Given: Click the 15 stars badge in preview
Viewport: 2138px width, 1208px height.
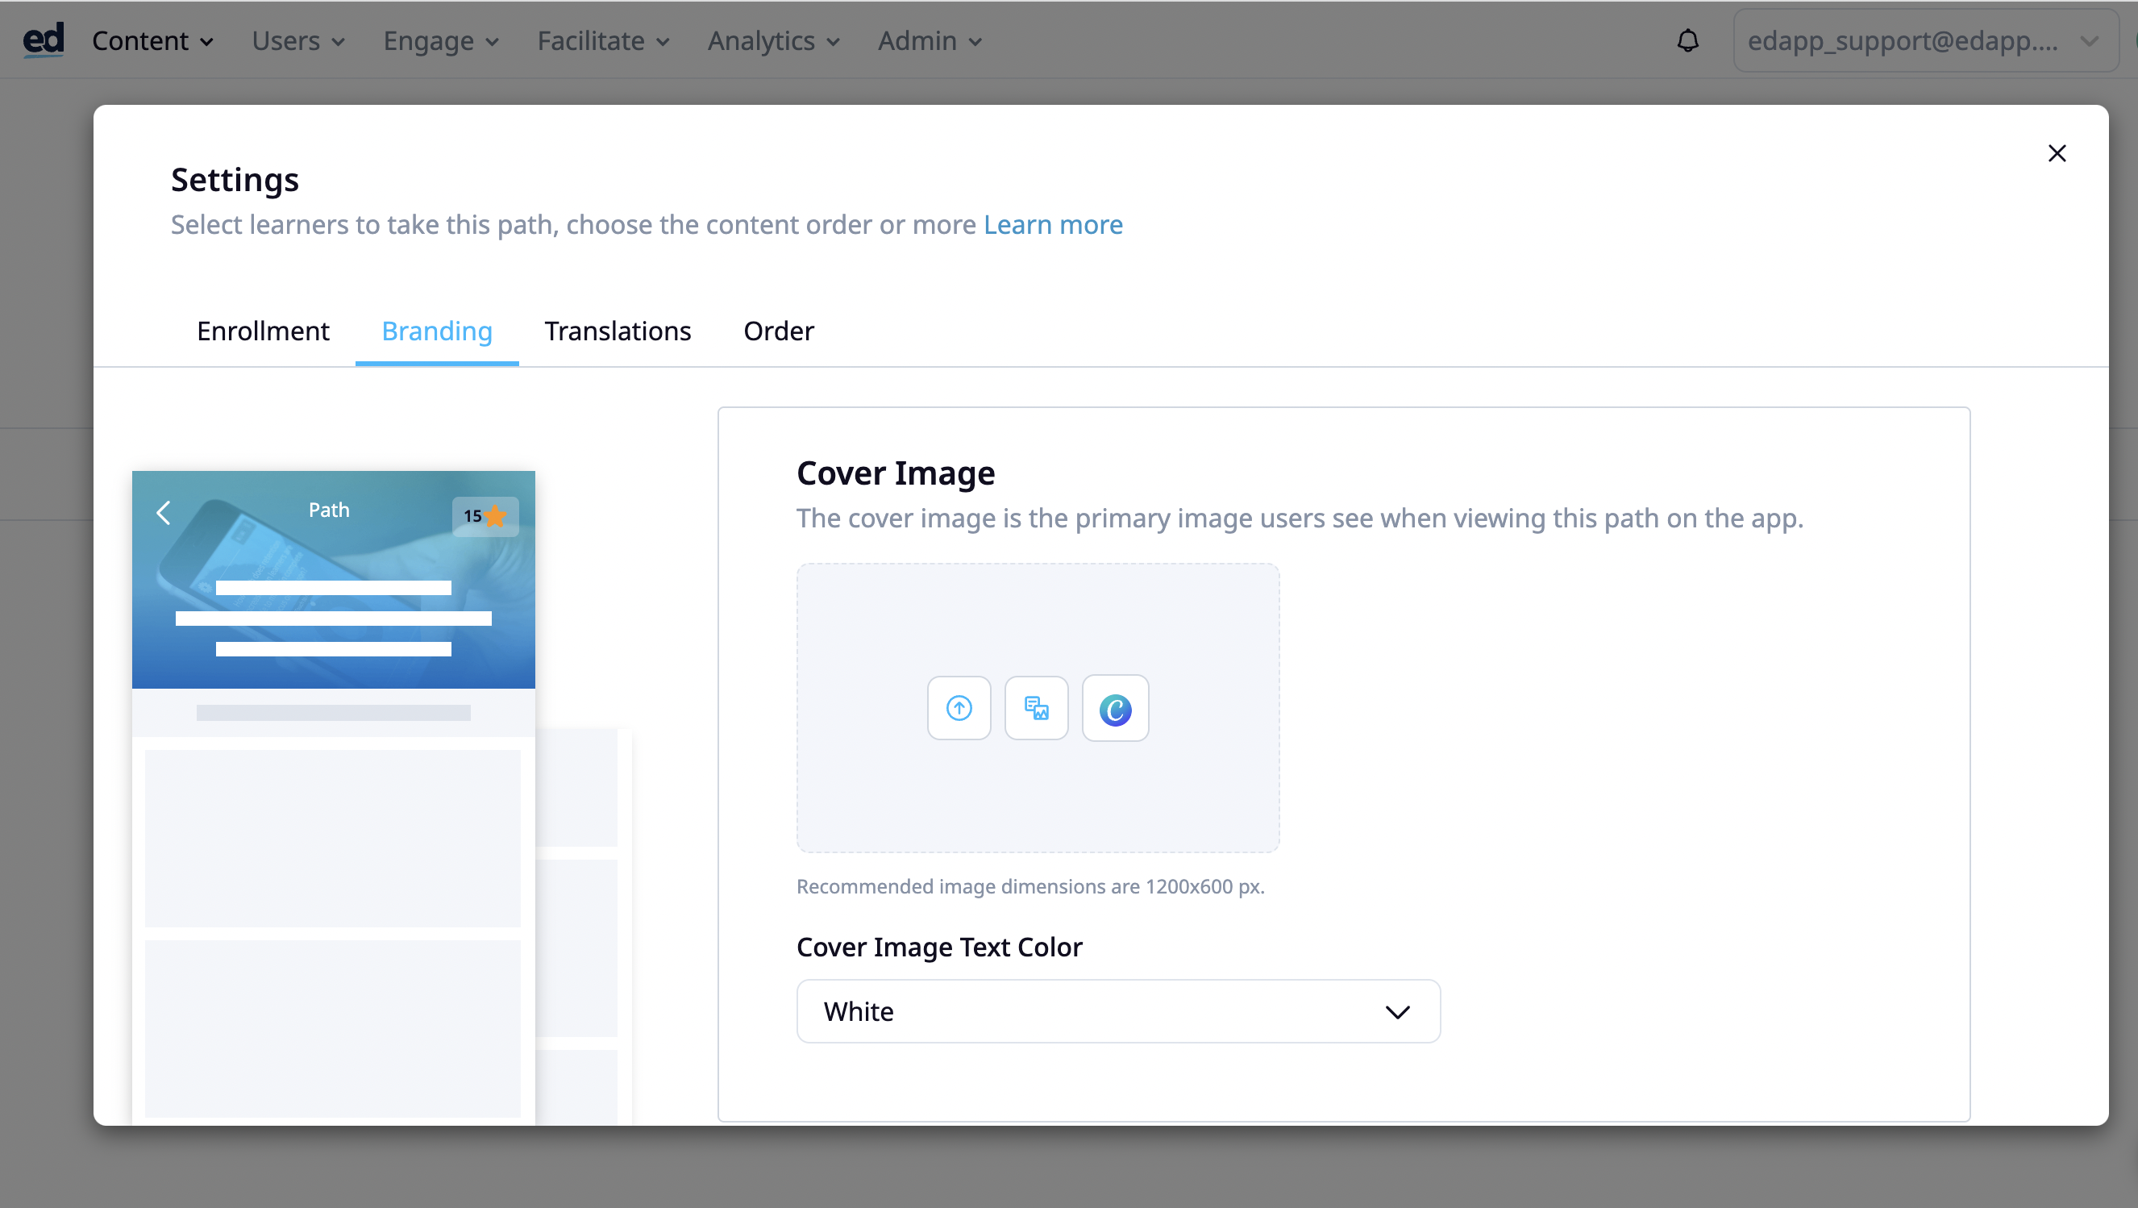Looking at the screenshot, I should coord(485,516).
